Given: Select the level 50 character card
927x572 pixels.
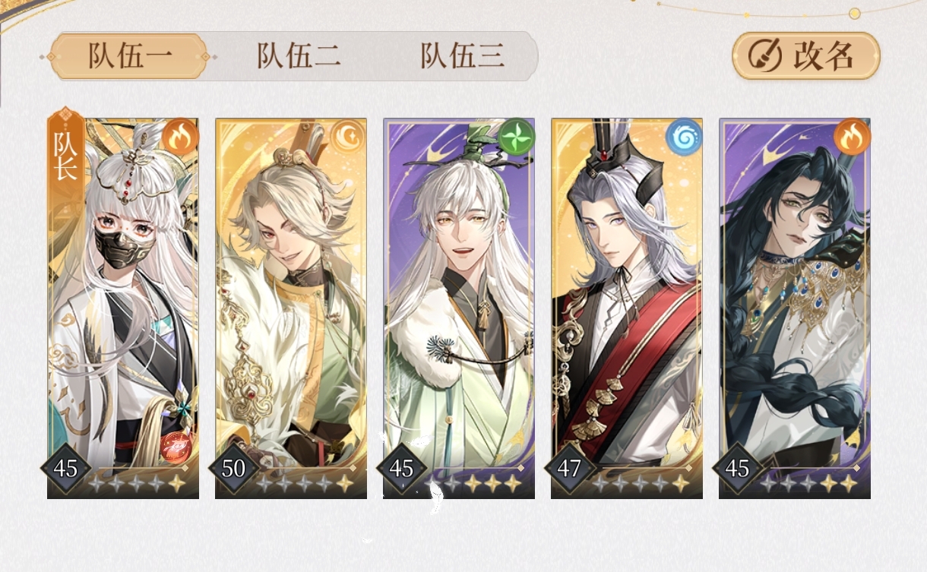Looking at the screenshot, I should pyautogui.click(x=291, y=308).
